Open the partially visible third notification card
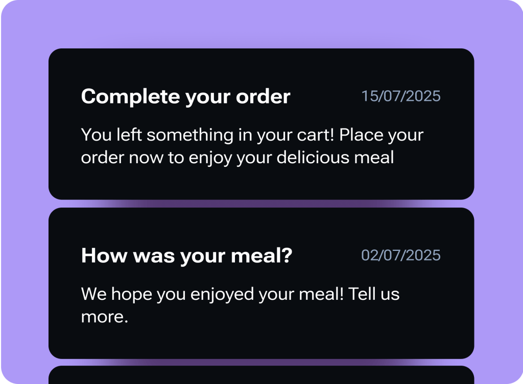Screen dimensions: 523x384 click(261, 375)
